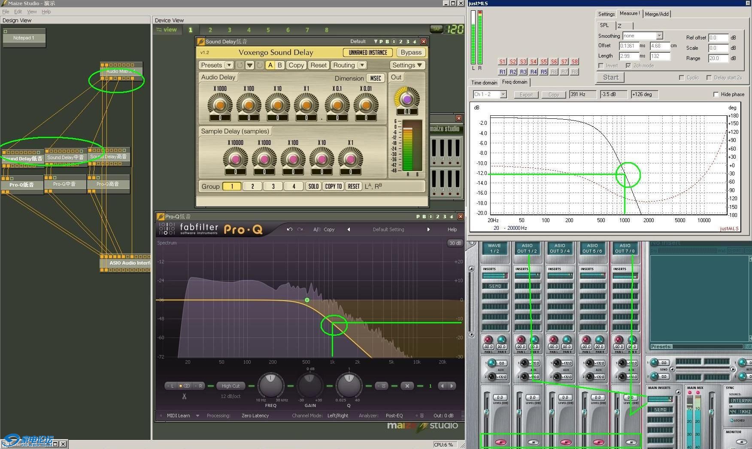
Task: Expand the Settings menu in Sound Delay
Action: click(x=407, y=65)
